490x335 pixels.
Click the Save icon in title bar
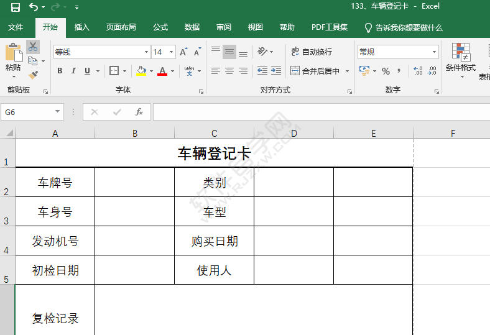[x=15, y=7]
